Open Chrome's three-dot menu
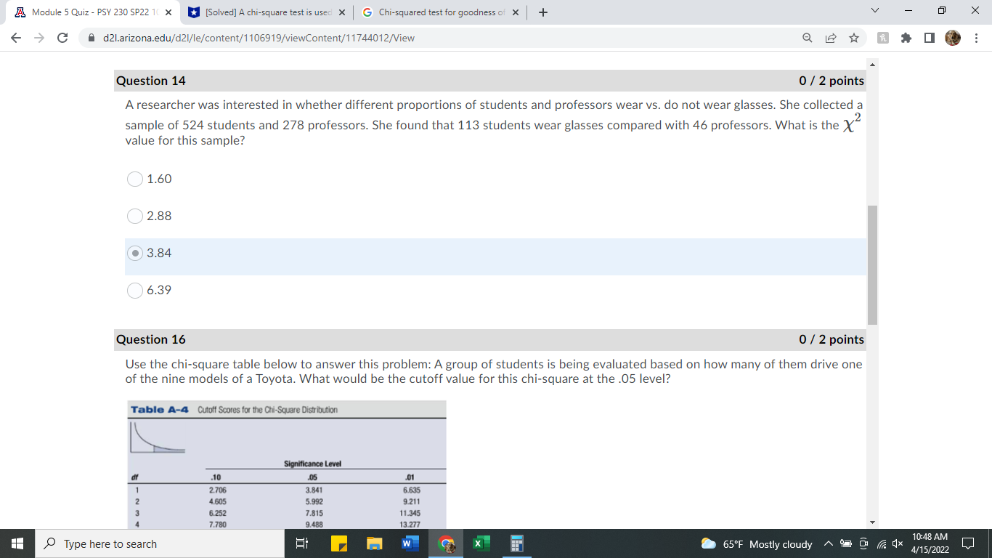Image resolution: width=992 pixels, height=558 pixels. (977, 38)
